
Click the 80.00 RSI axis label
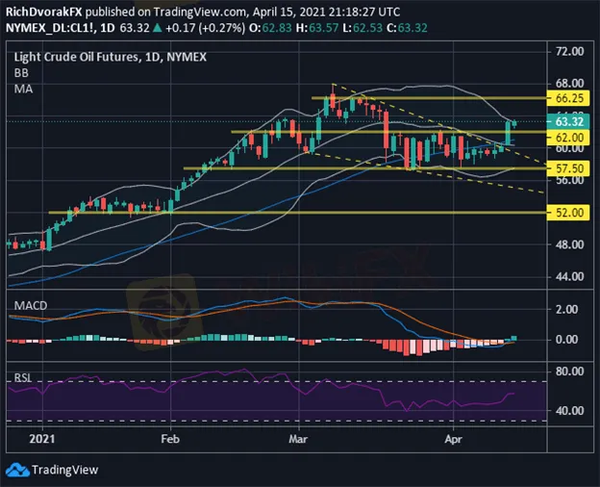coord(570,370)
